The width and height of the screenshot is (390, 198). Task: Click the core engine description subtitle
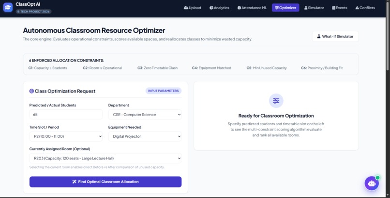137,39
